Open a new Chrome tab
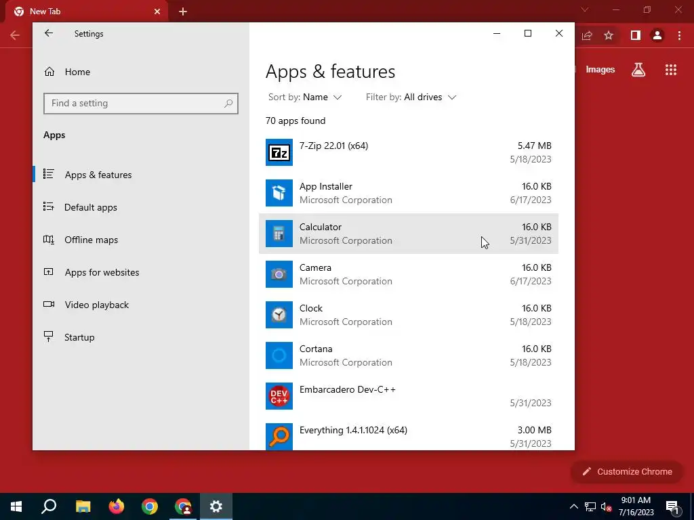The width and height of the screenshot is (694, 520). click(x=183, y=12)
